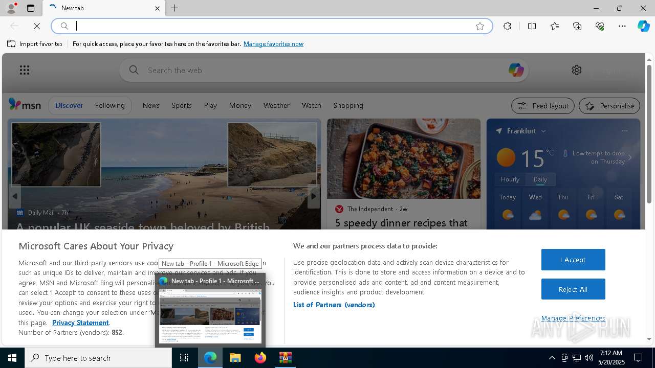Close the New tab browser tab
Screen dimensions: 655x368
pyautogui.click(x=157, y=8)
